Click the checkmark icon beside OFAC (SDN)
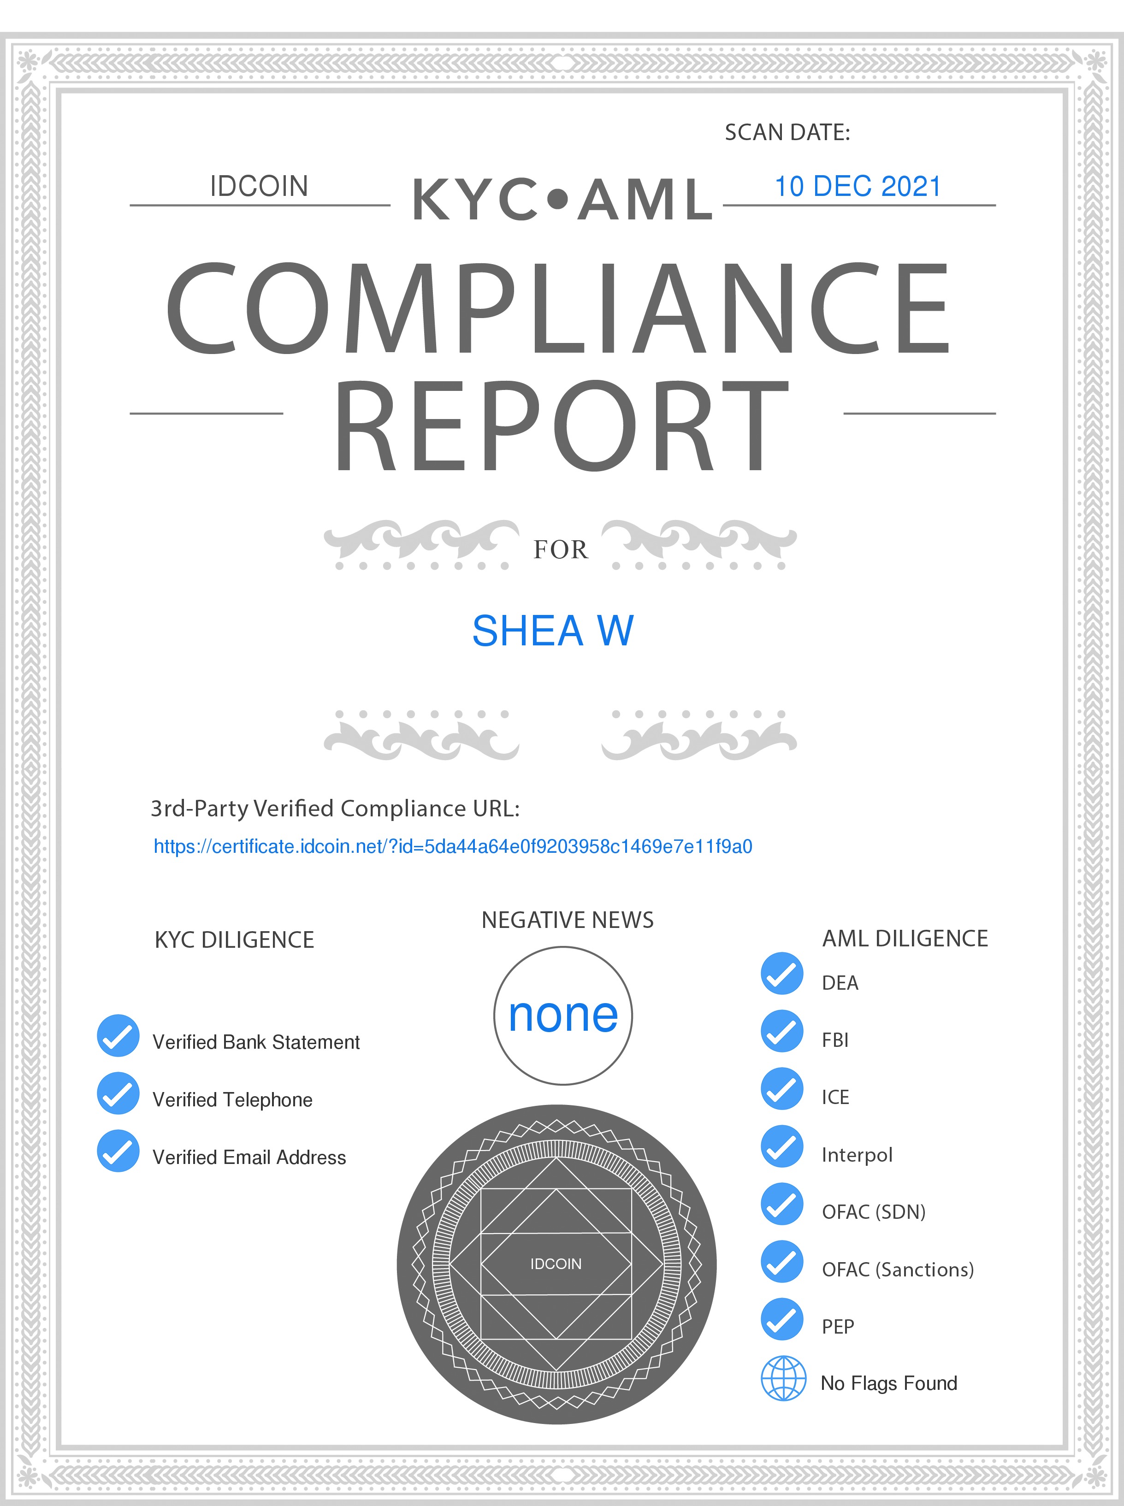1124x1506 pixels. (x=782, y=1204)
